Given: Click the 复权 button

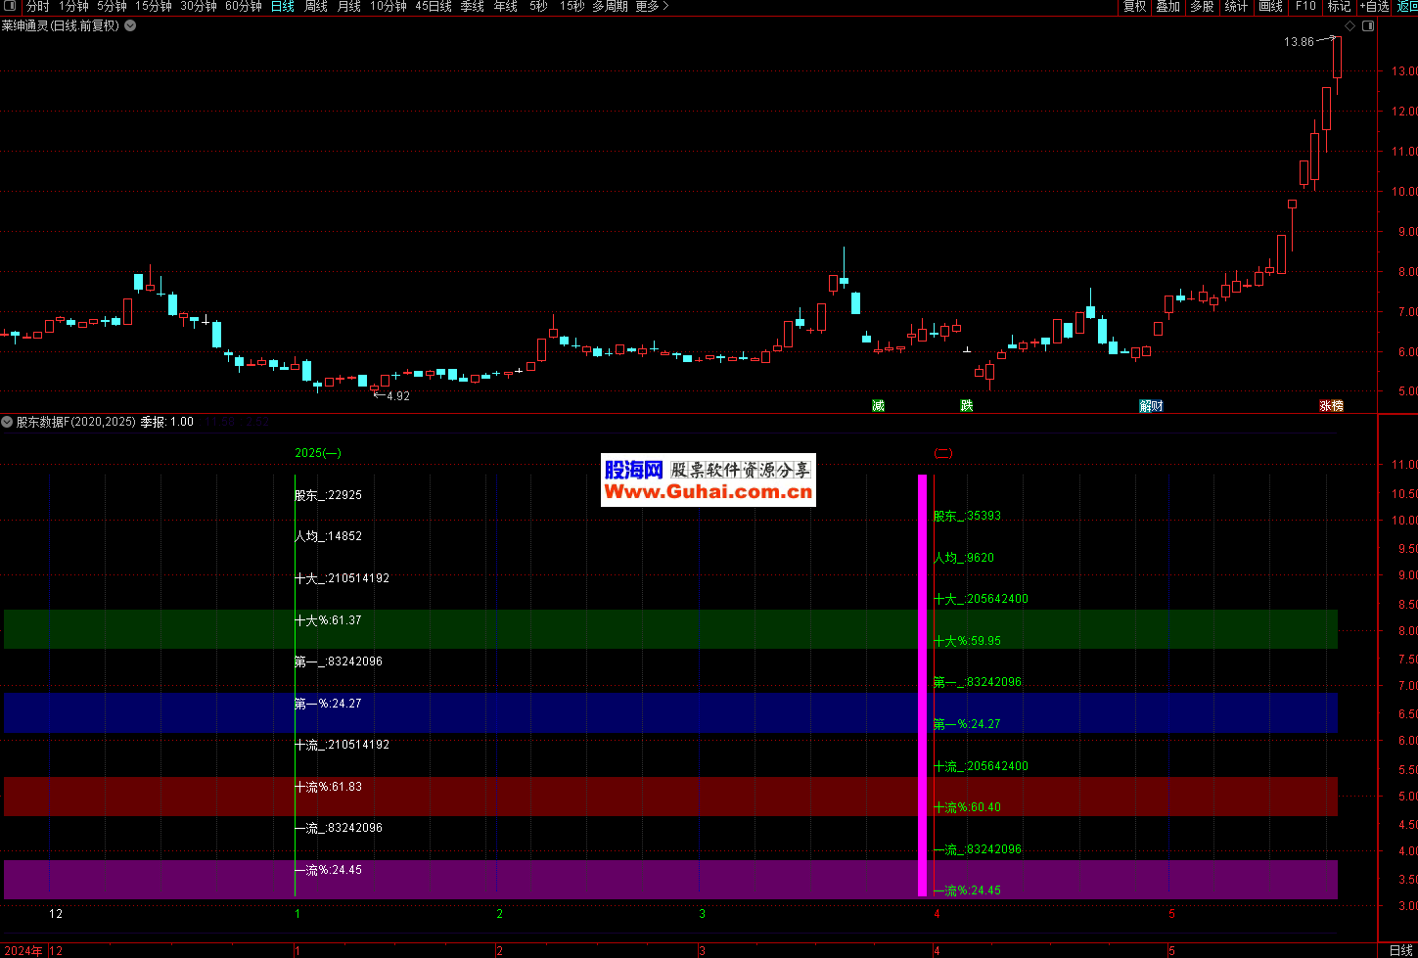Looking at the screenshot, I should [1134, 6].
